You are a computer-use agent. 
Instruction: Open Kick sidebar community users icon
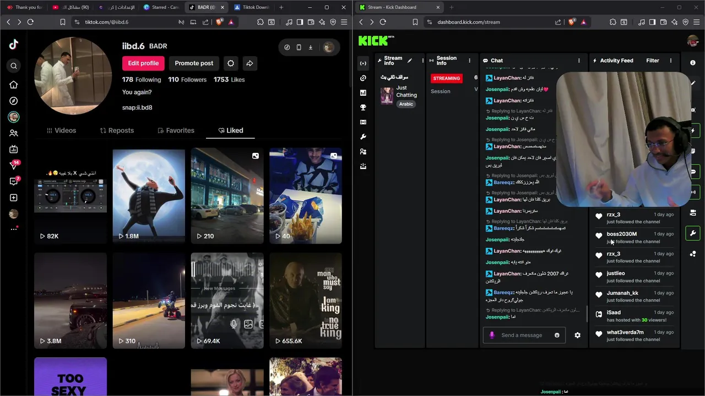pos(363,151)
